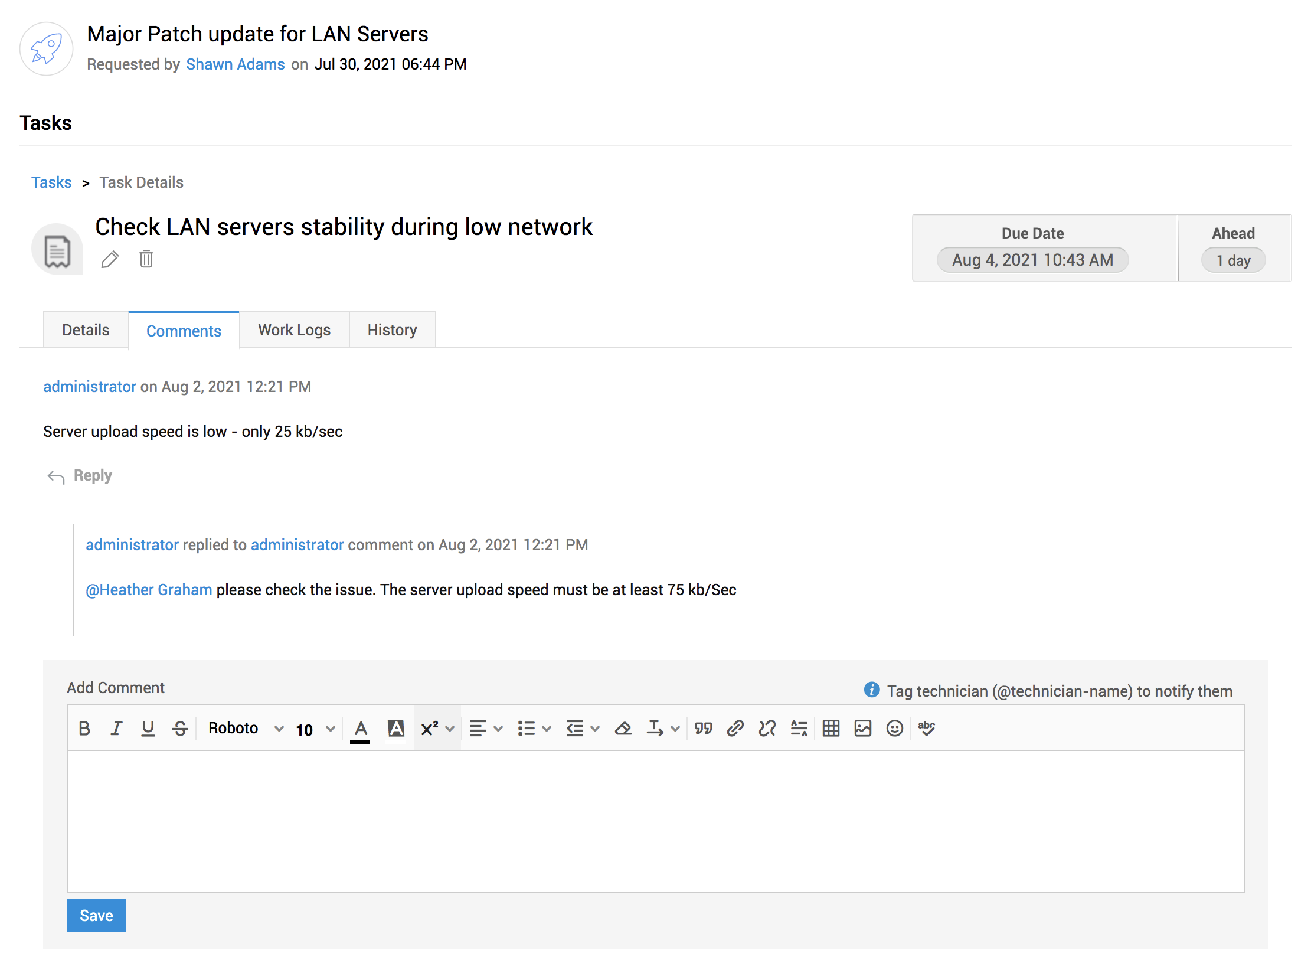
Task: Click the insert image icon
Action: pyautogui.click(x=862, y=728)
